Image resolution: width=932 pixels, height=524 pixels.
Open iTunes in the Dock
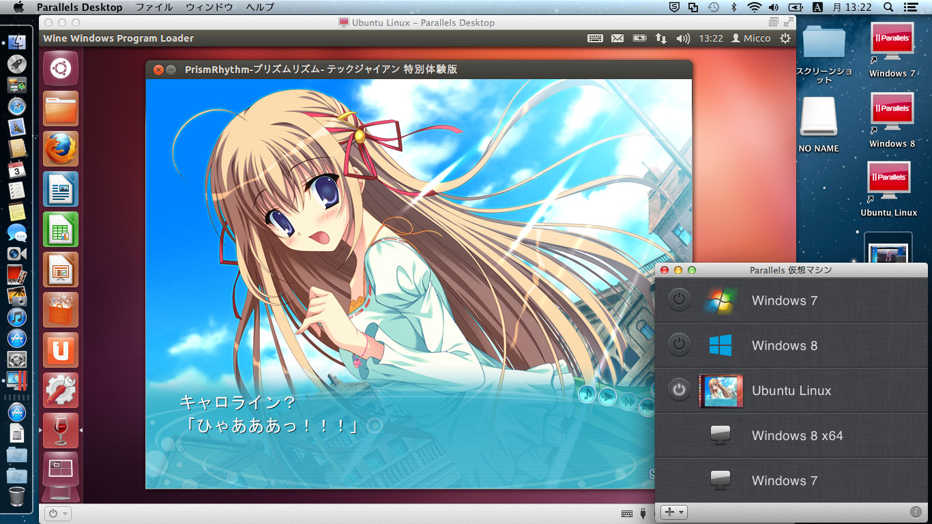tap(17, 317)
